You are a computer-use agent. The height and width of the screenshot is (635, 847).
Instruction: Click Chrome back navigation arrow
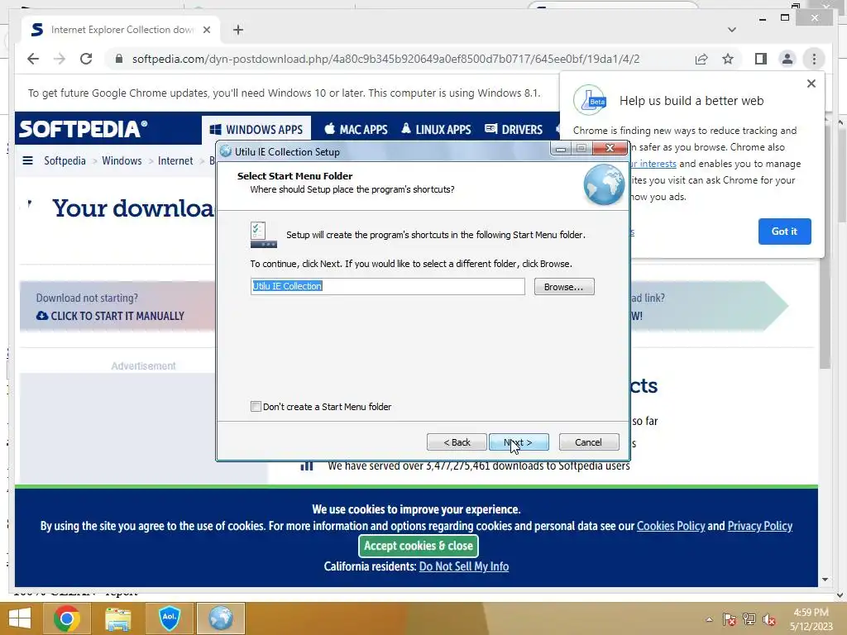pyautogui.click(x=33, y=59)
